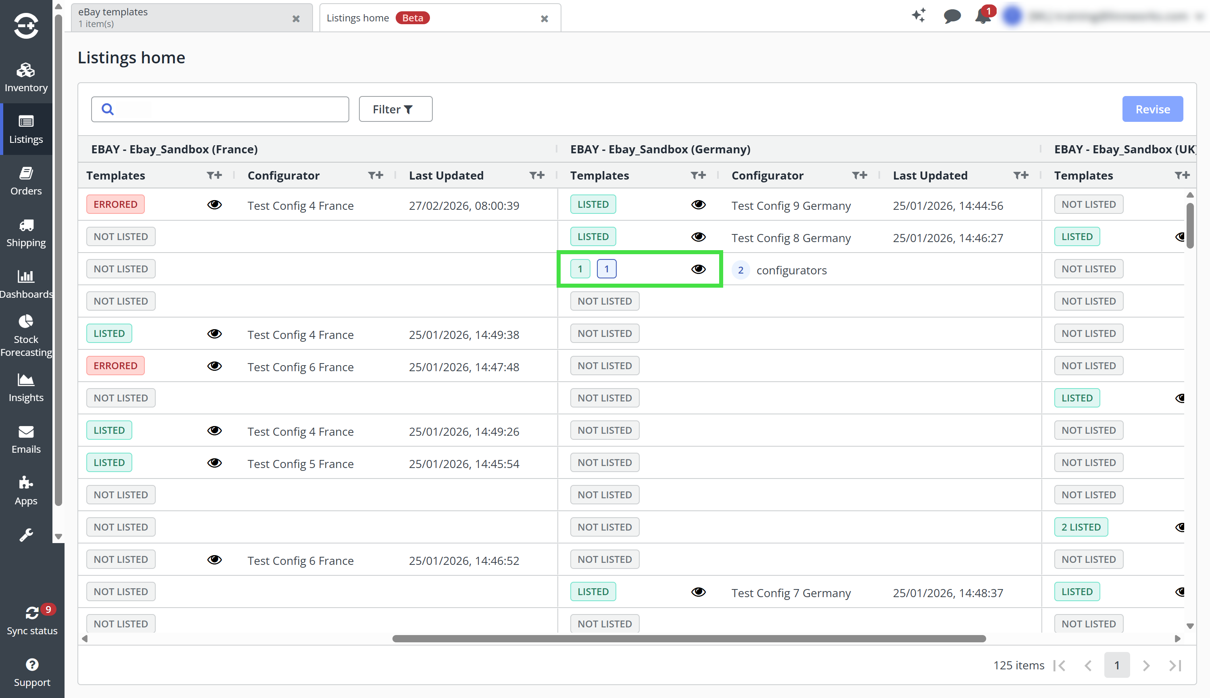This screenshot has width=1210, height=698.
Task: Jump to last page of listings
Action: 1175,665
